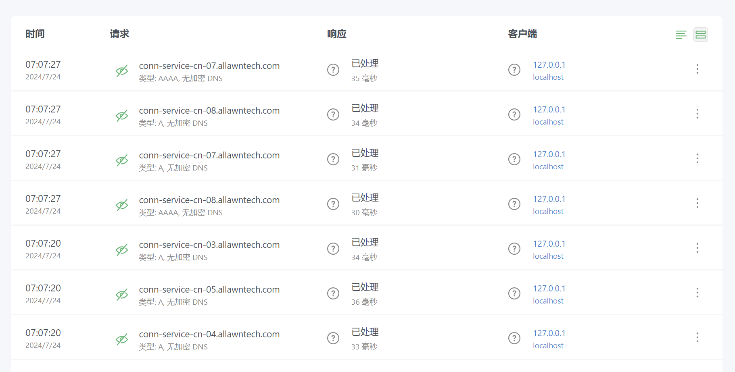Click 已处理 status above 35 毫秒
Image resolution: width=735 pixels, height=372 pixels.
click(365, 64)
